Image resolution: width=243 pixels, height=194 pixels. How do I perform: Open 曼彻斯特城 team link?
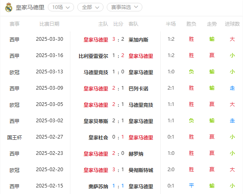click(141, 170)
